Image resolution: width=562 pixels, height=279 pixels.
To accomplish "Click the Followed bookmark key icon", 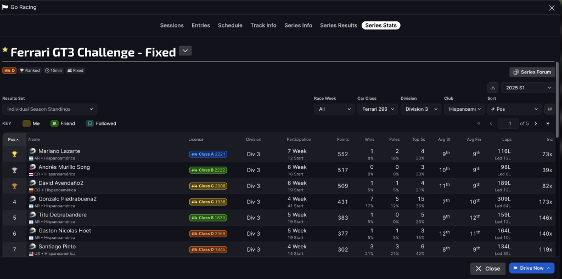I will point(90,123).
